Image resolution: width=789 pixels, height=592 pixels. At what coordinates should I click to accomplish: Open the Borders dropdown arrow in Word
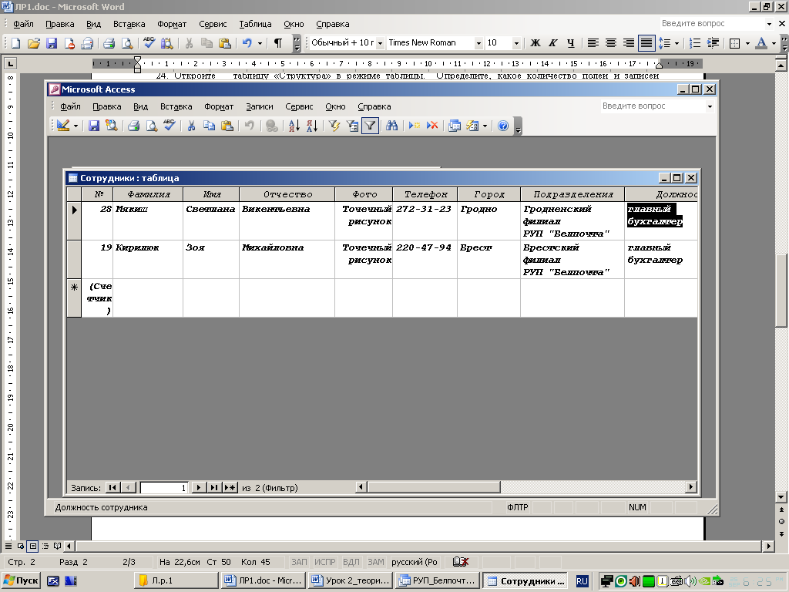coord(747,43)
